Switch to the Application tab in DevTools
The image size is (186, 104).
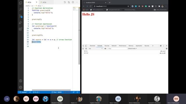pyautogui.click(x=139, y=46)
